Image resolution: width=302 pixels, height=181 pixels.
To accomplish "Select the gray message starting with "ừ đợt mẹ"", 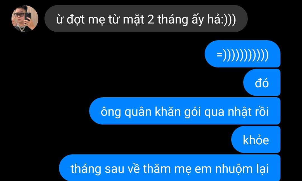I will point(146,19).
